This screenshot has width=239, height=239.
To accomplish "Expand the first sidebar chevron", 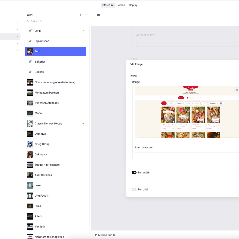I will (x=17, y=22).
